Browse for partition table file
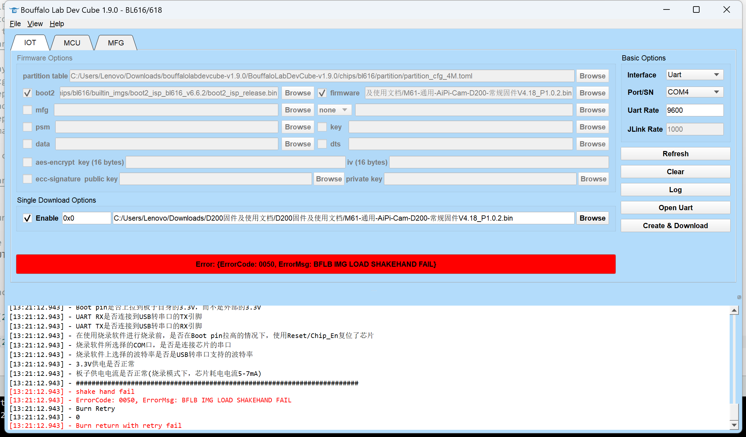Screen dimensions: 746x437 click(x=592, y=76)
